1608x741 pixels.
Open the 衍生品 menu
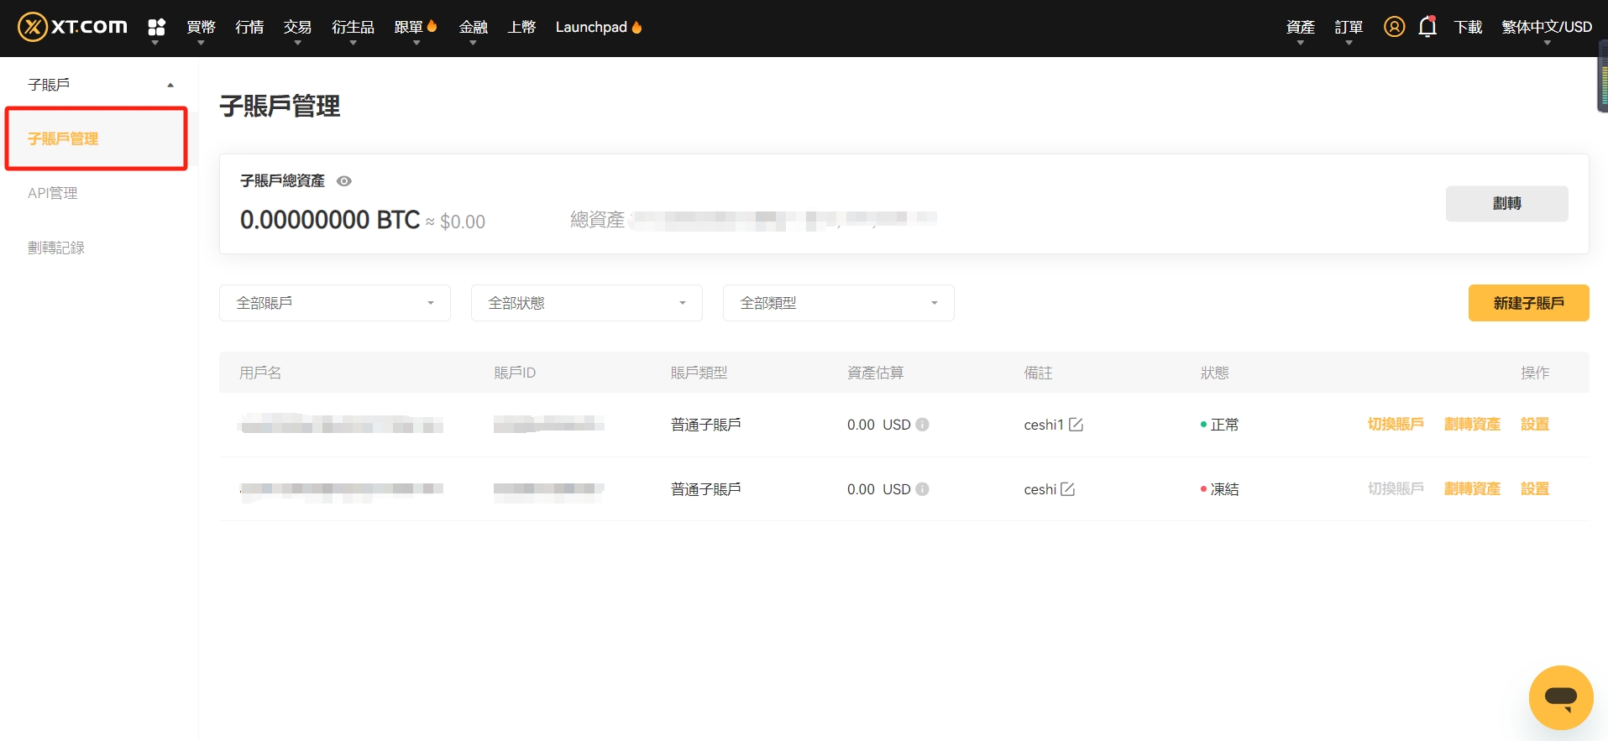point(353,27)
